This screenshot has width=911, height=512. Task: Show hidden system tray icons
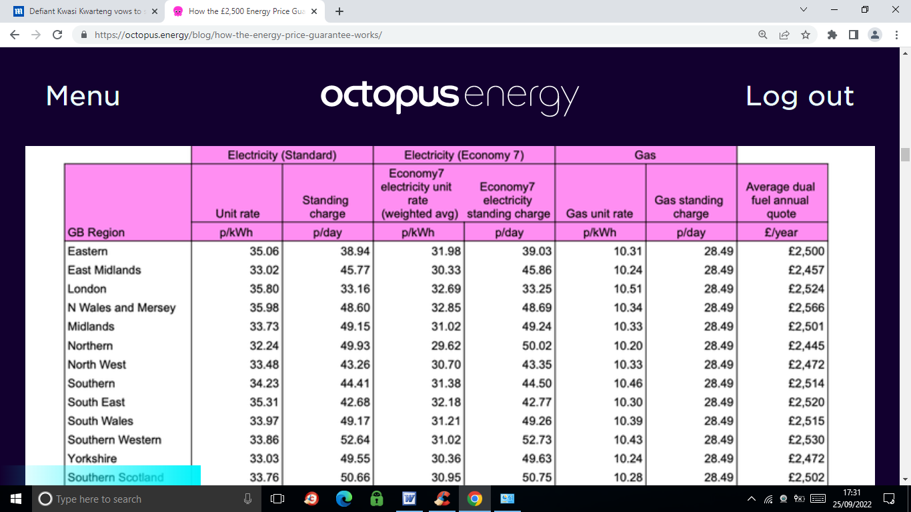[752, 499]
